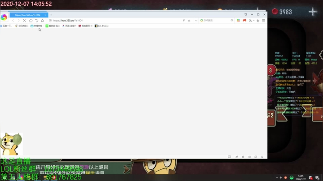Switch the Chinese input method indicator
The height and width of the screenshot is (181, 323).
281,177
